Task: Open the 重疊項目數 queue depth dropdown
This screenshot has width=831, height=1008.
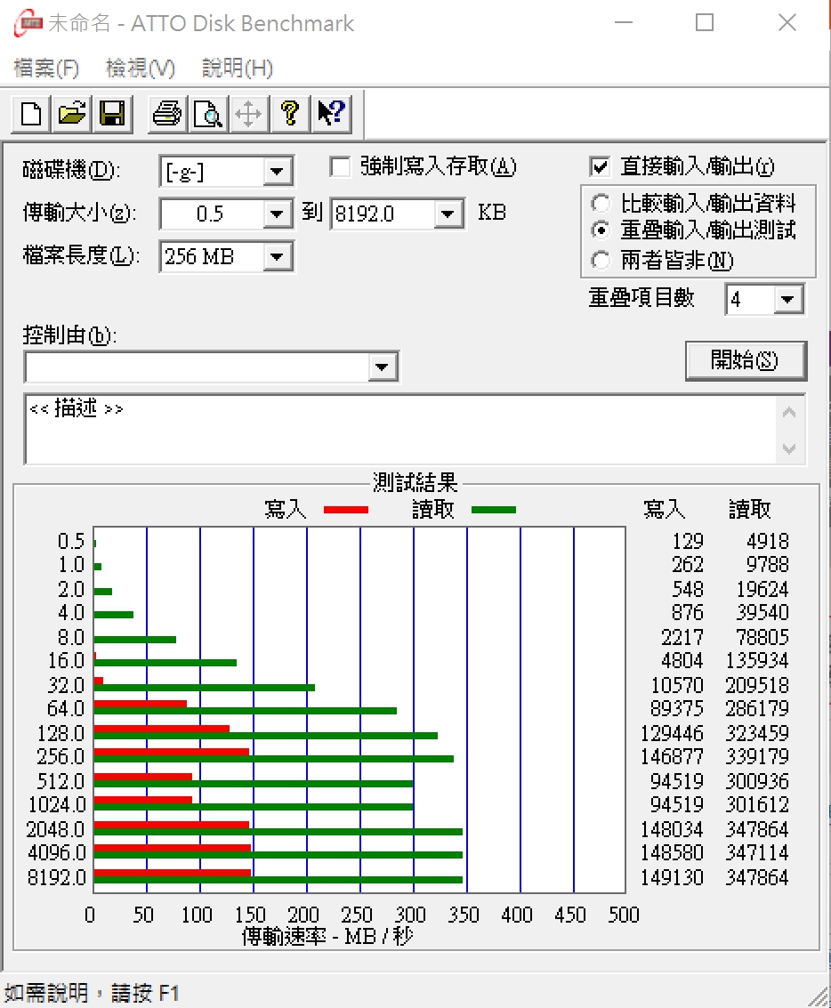Action: 787,300
